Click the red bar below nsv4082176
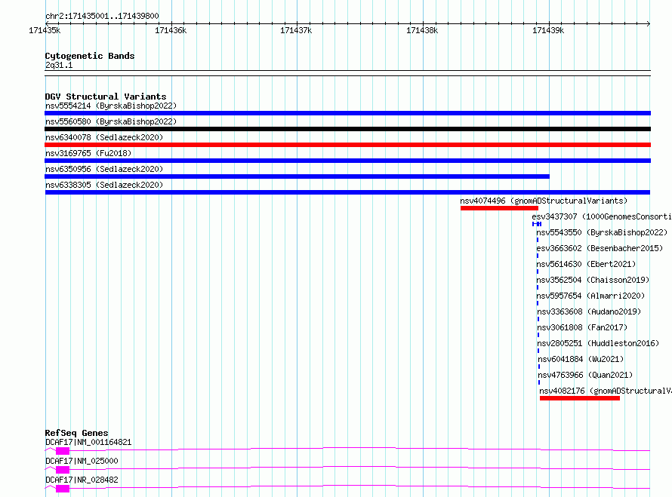The image size is (672, 497). point(580,398)
